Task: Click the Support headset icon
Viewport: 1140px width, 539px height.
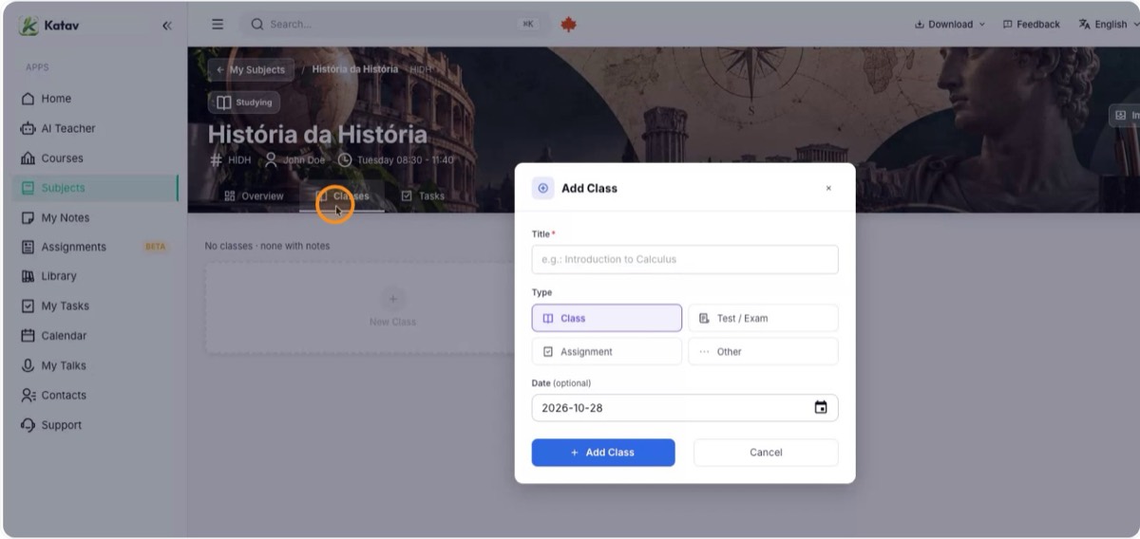Action: click(x=28, y=425)
